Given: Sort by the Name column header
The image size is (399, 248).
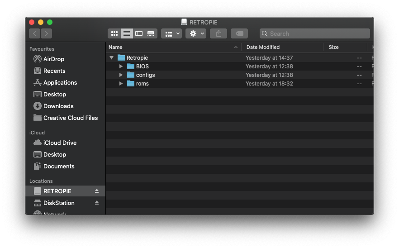Looking at the screenshot, I should pos(174,47).
